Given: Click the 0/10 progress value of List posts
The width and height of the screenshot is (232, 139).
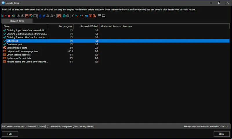Looking at the screenshot, I should pyautogui.click(x=70, y=51).
